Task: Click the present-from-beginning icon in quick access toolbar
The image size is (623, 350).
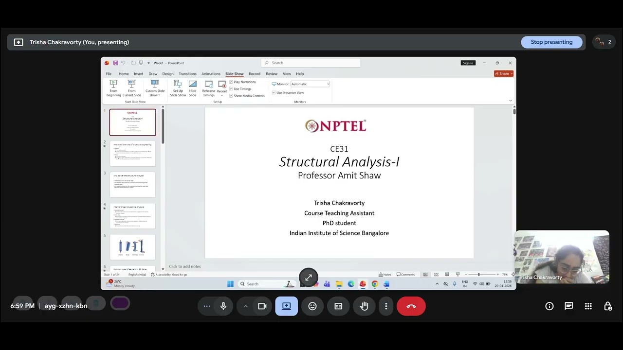Action: (x=141, y=63)
